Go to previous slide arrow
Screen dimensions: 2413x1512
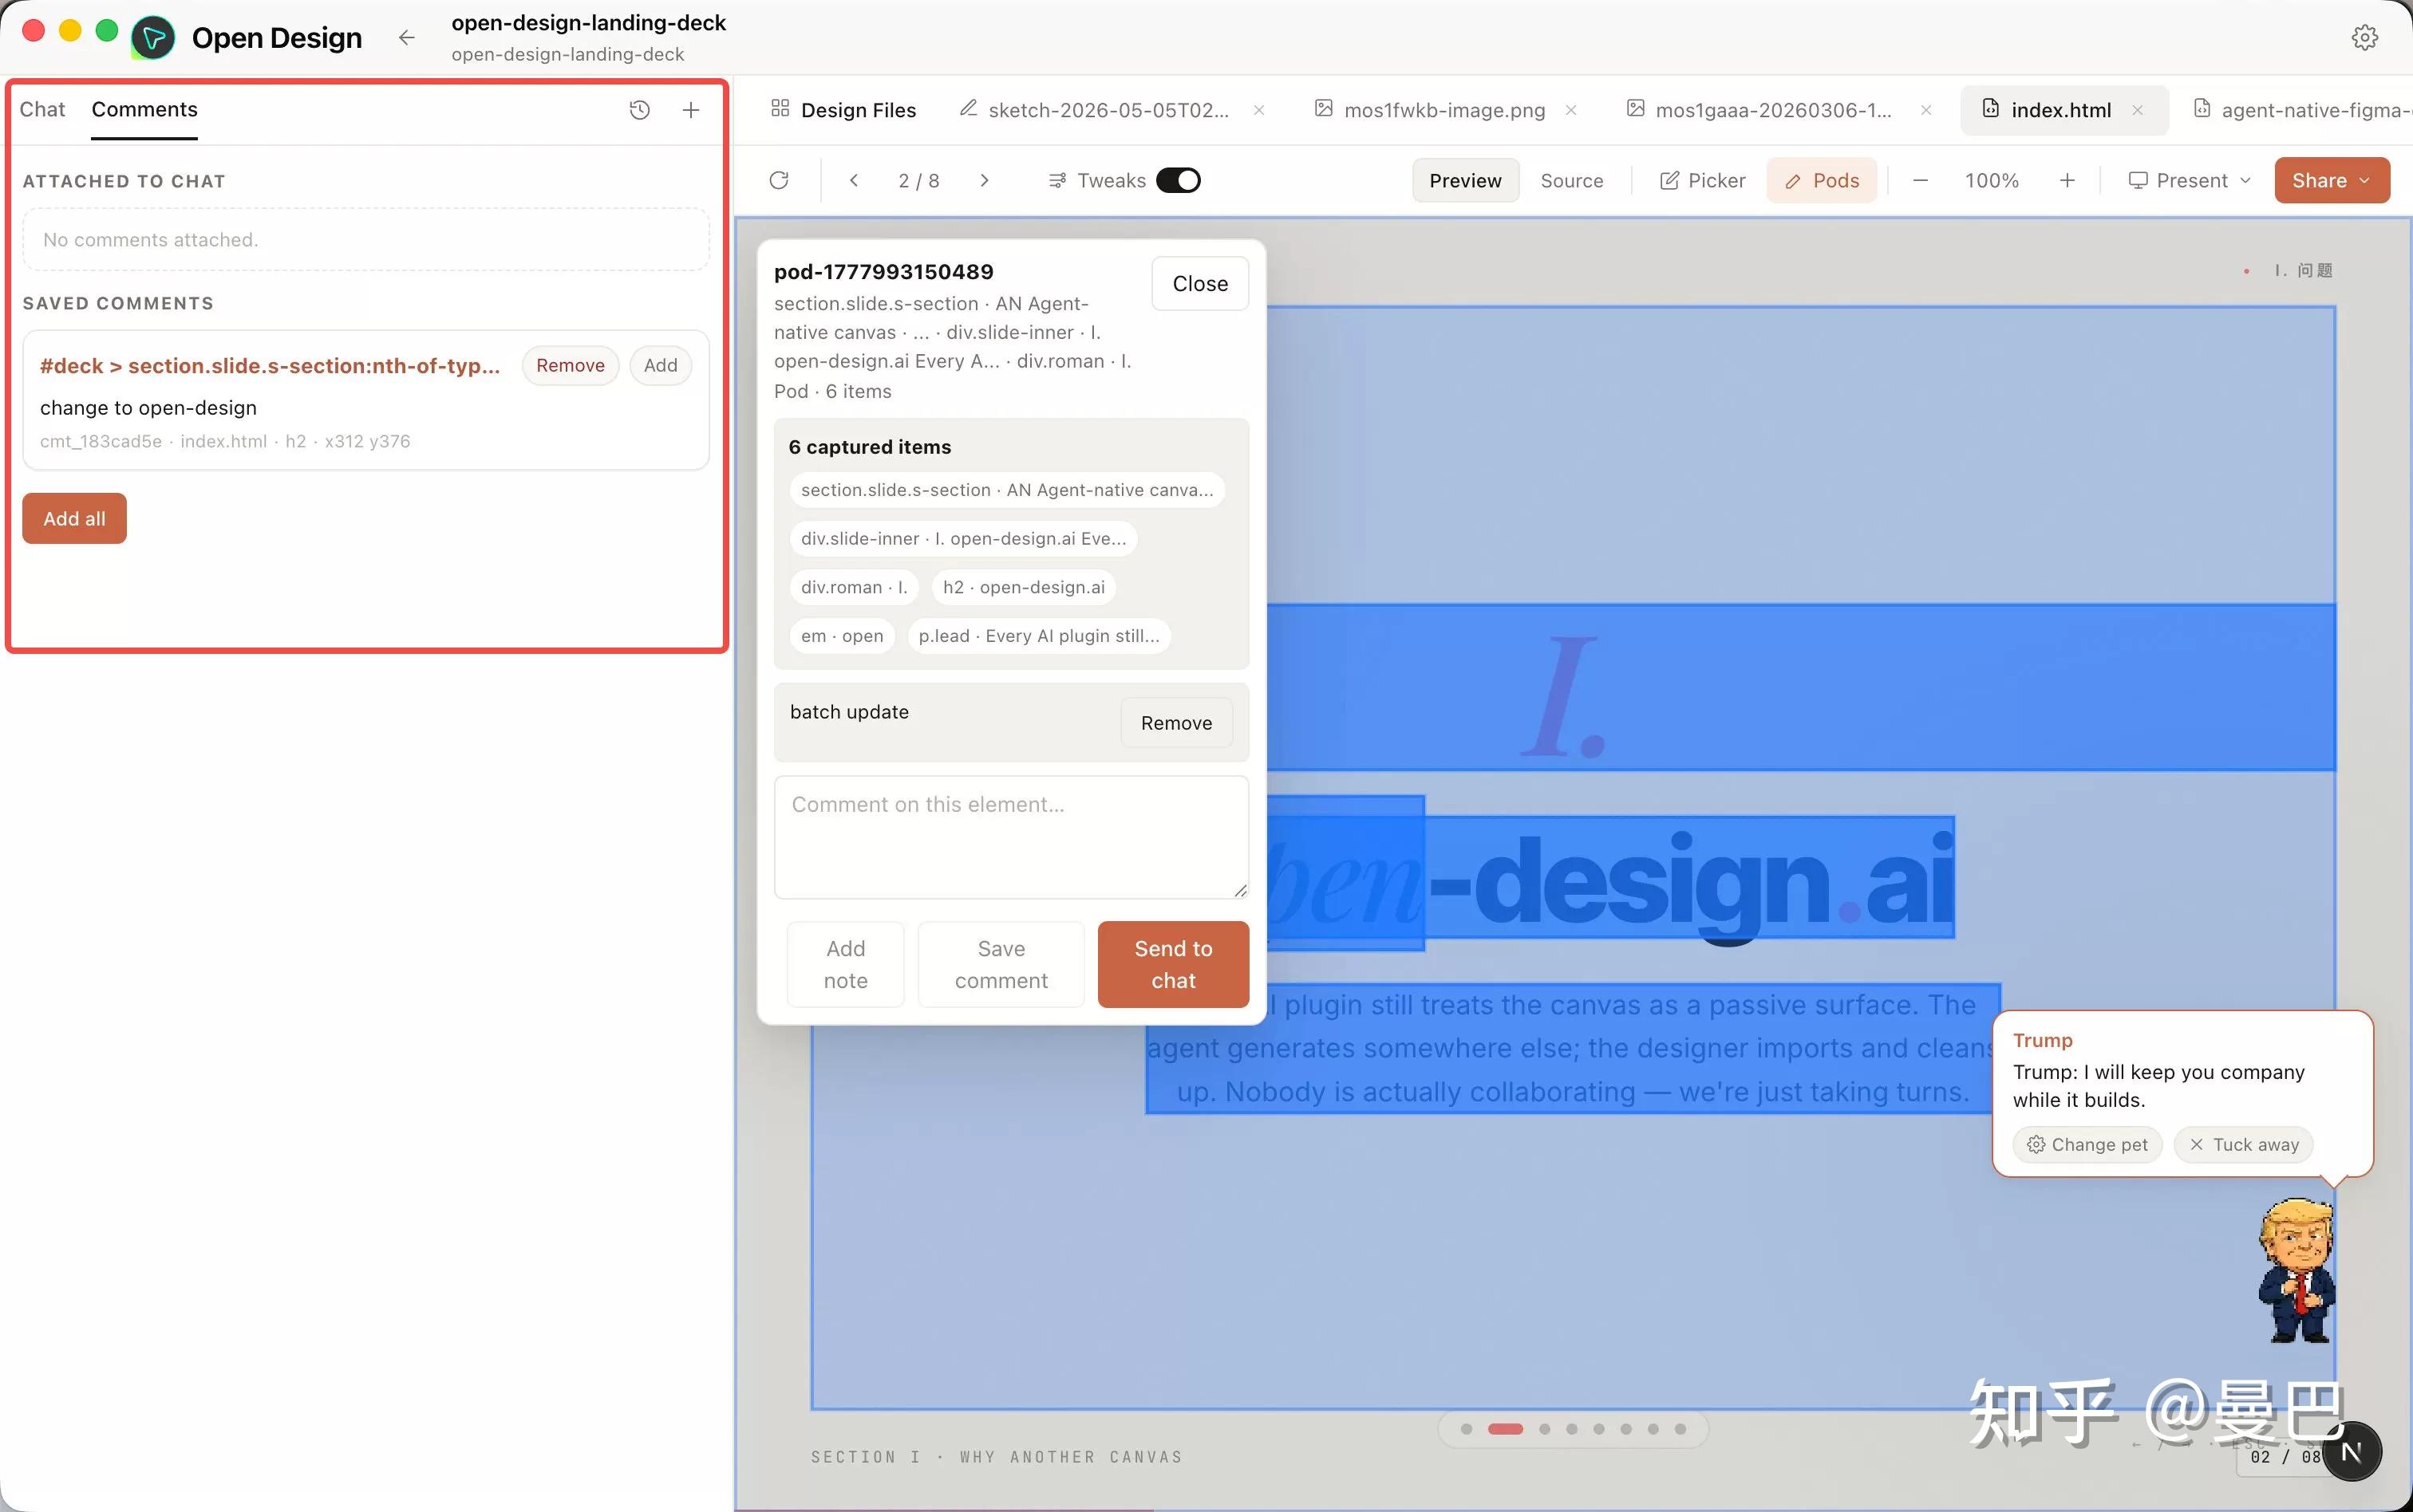point(853,180)
